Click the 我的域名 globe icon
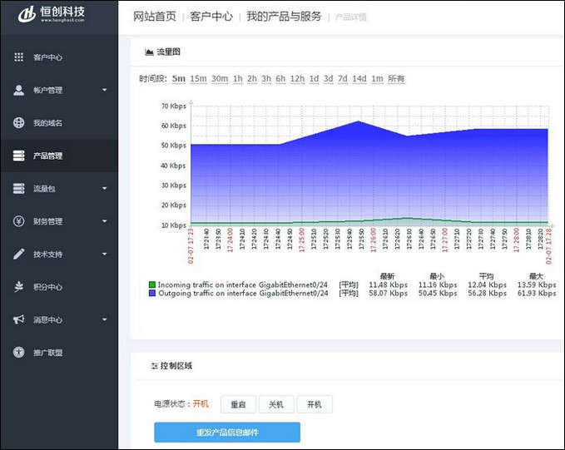This screenshot has width=565, height=450. (18, 123)
